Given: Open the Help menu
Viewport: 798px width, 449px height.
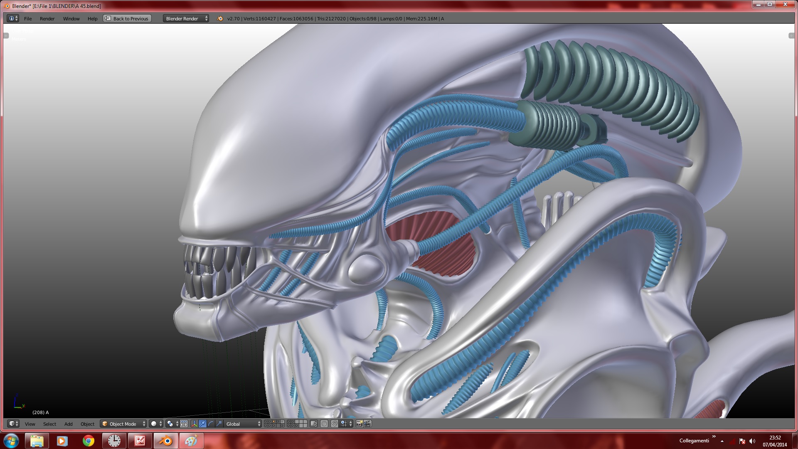Looking at the screenshot, I should pyautogui.click(x=92, y=19).
